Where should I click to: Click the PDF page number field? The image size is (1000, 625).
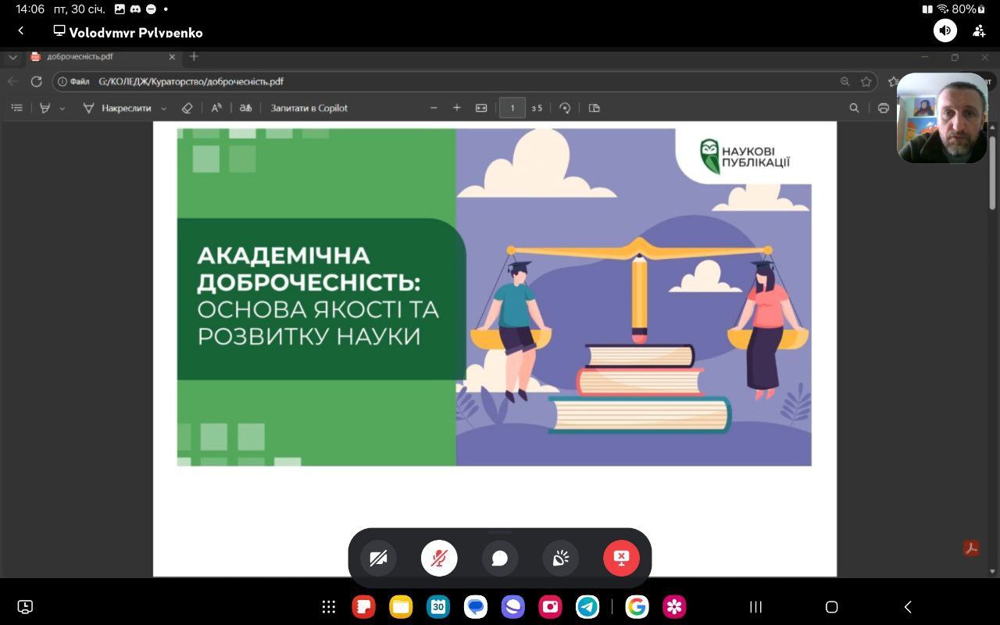point(512,109)
